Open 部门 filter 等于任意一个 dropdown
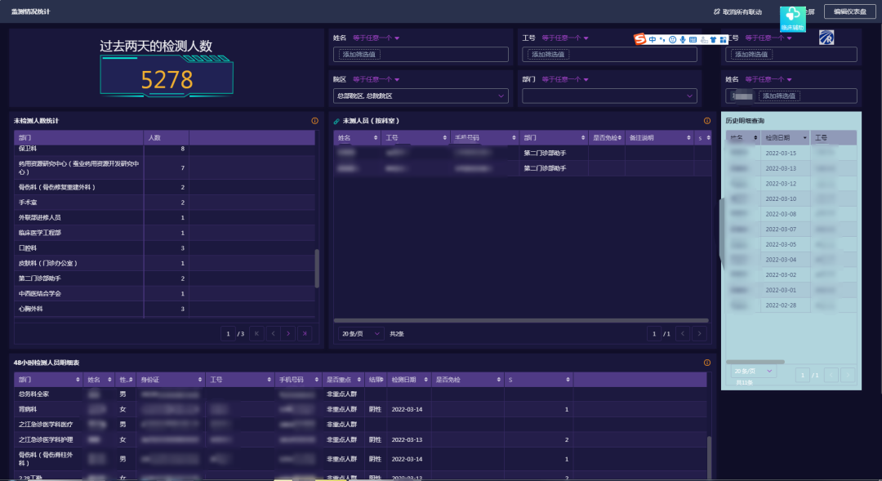Image resolution: width=882 pixels, height=481 pixels. tap(565, 80)
